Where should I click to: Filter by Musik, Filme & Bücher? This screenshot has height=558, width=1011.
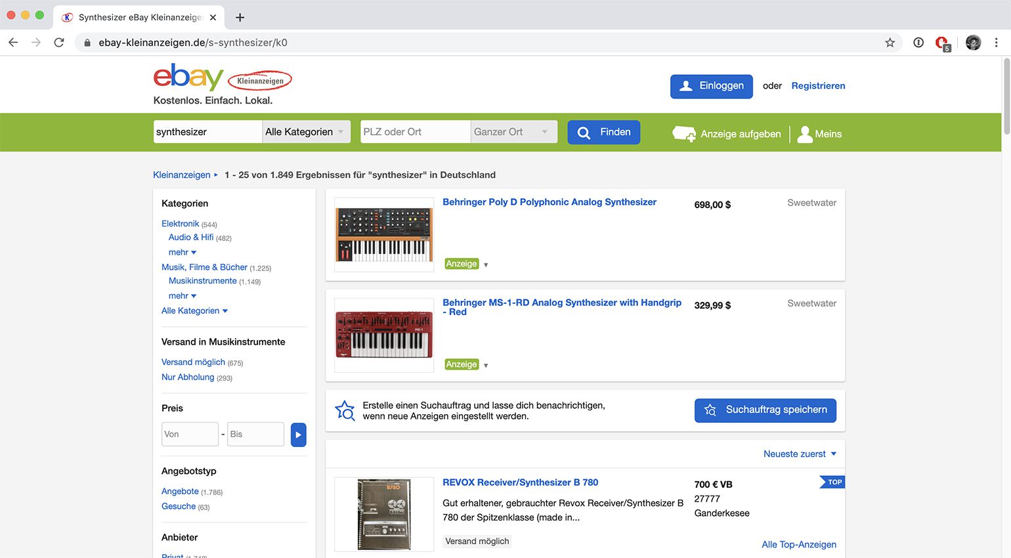tap(204, 267)
